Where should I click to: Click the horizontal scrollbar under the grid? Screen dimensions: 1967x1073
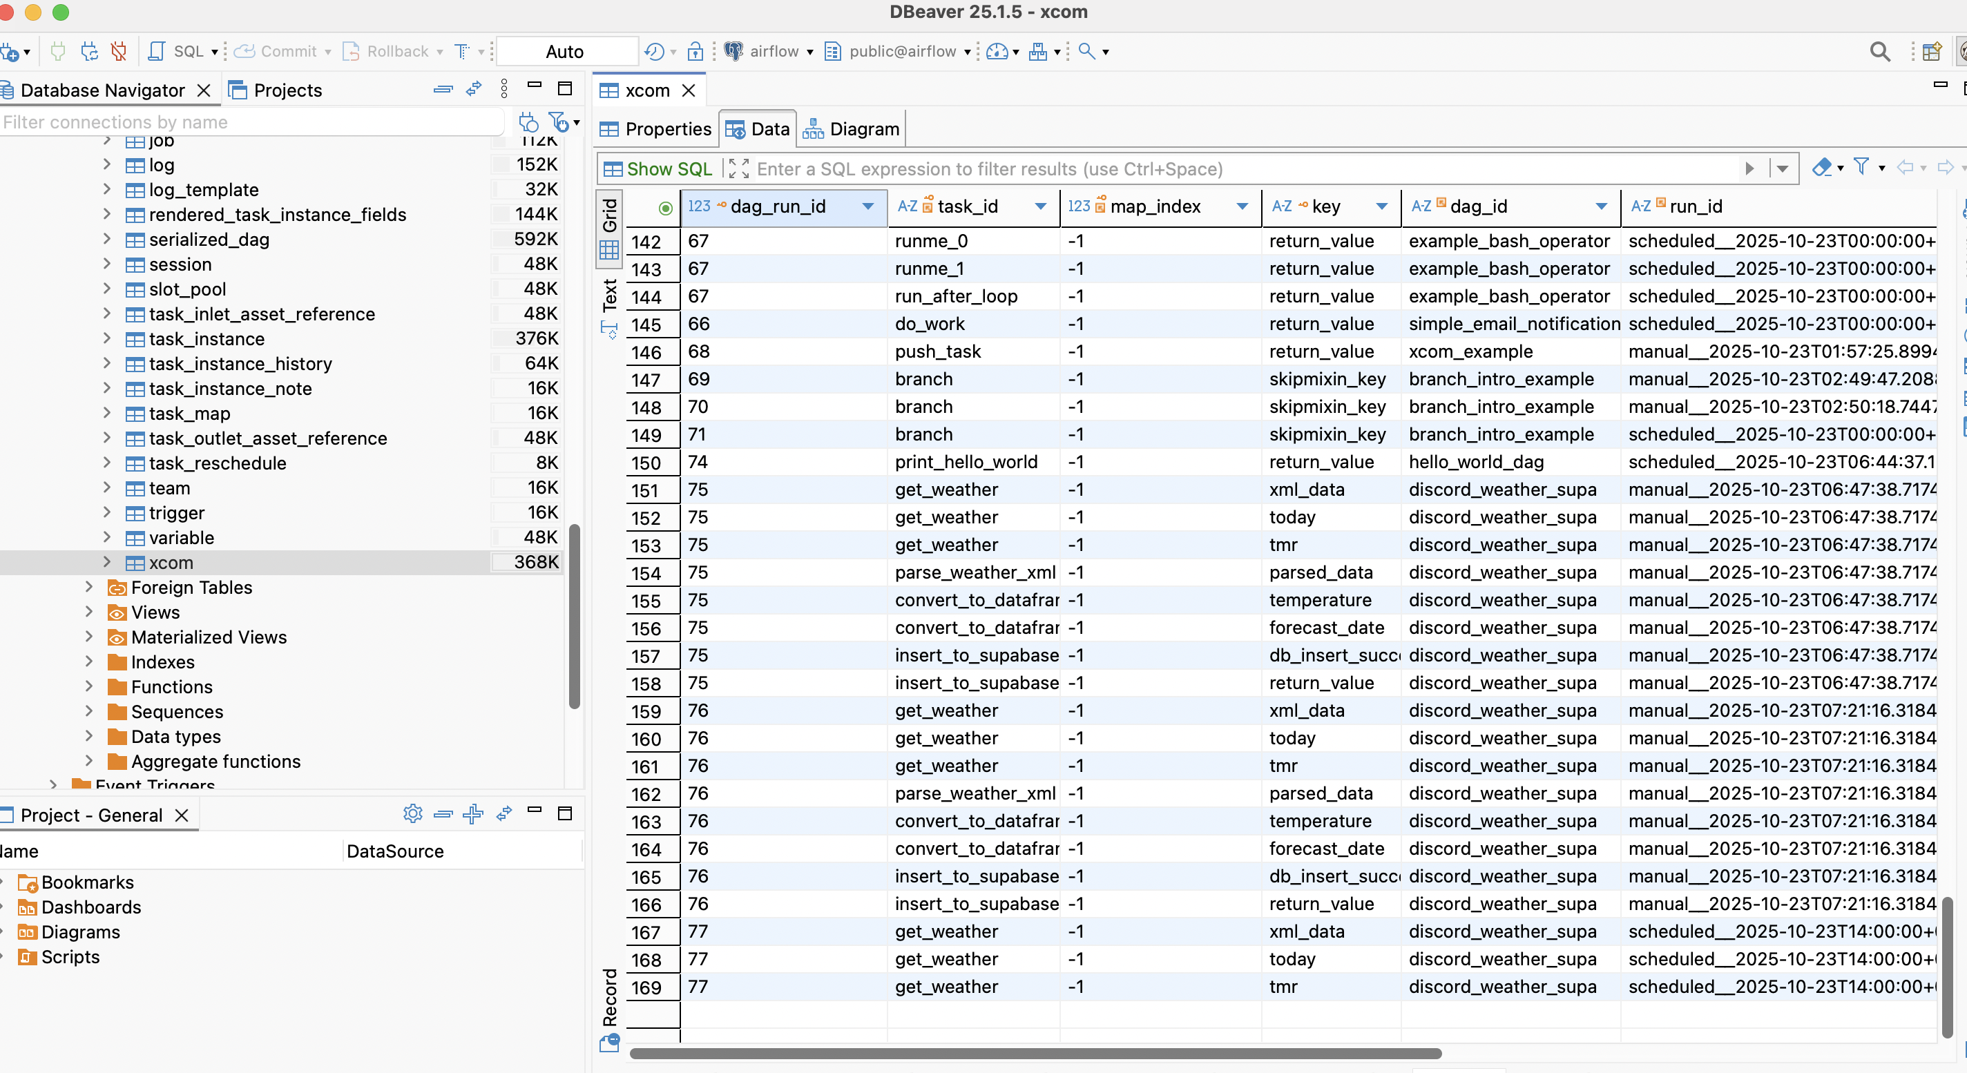click(1035, 1054)
